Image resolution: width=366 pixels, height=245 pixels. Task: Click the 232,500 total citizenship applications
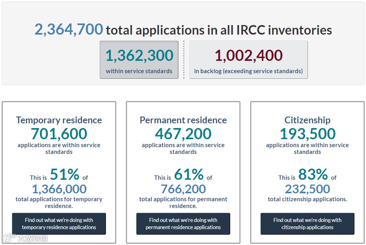307,189
